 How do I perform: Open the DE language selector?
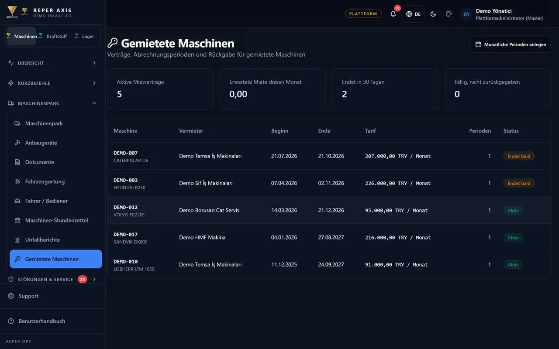click(x=413, y=14)
